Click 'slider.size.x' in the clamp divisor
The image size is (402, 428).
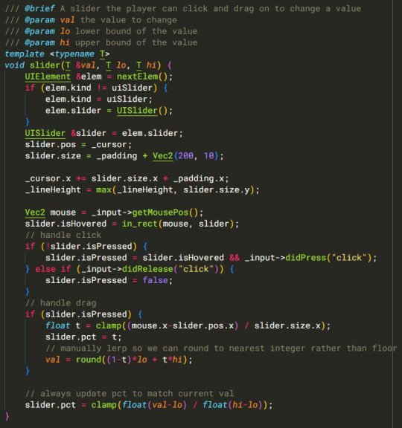pos(287,325)
